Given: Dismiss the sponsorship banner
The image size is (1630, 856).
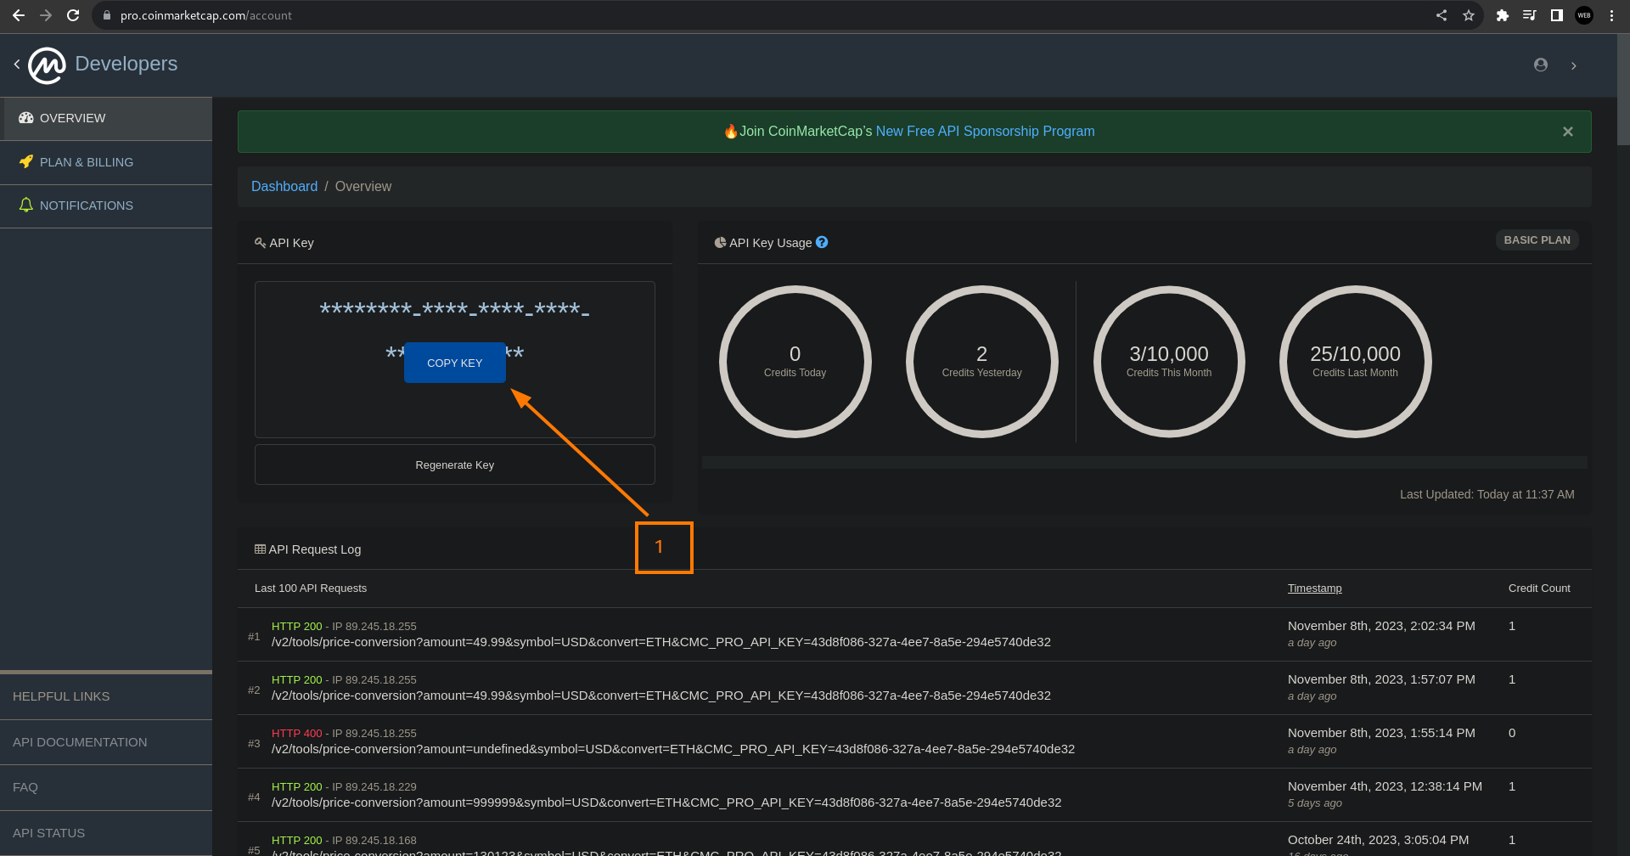Looking at the screenshot, I should pyautogui.click(x=1568, y=132).
